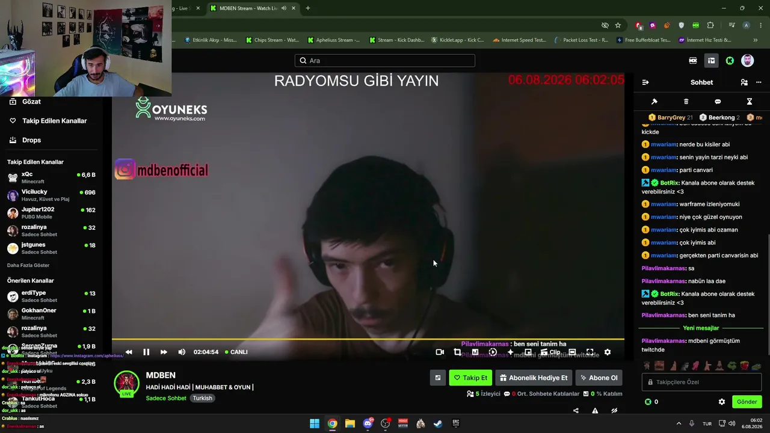Open the Chips Stream bookmark

(273, 40)
